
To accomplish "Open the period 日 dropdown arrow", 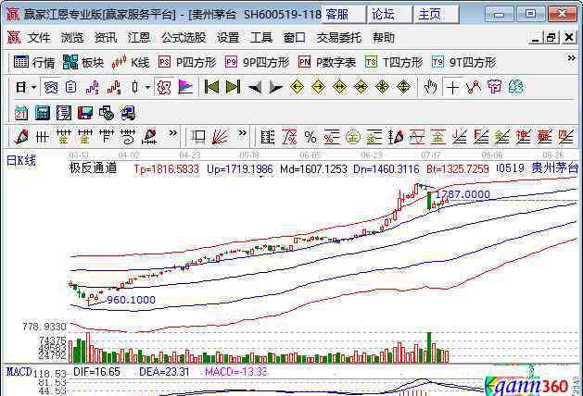I will click(x=34, y=88).
